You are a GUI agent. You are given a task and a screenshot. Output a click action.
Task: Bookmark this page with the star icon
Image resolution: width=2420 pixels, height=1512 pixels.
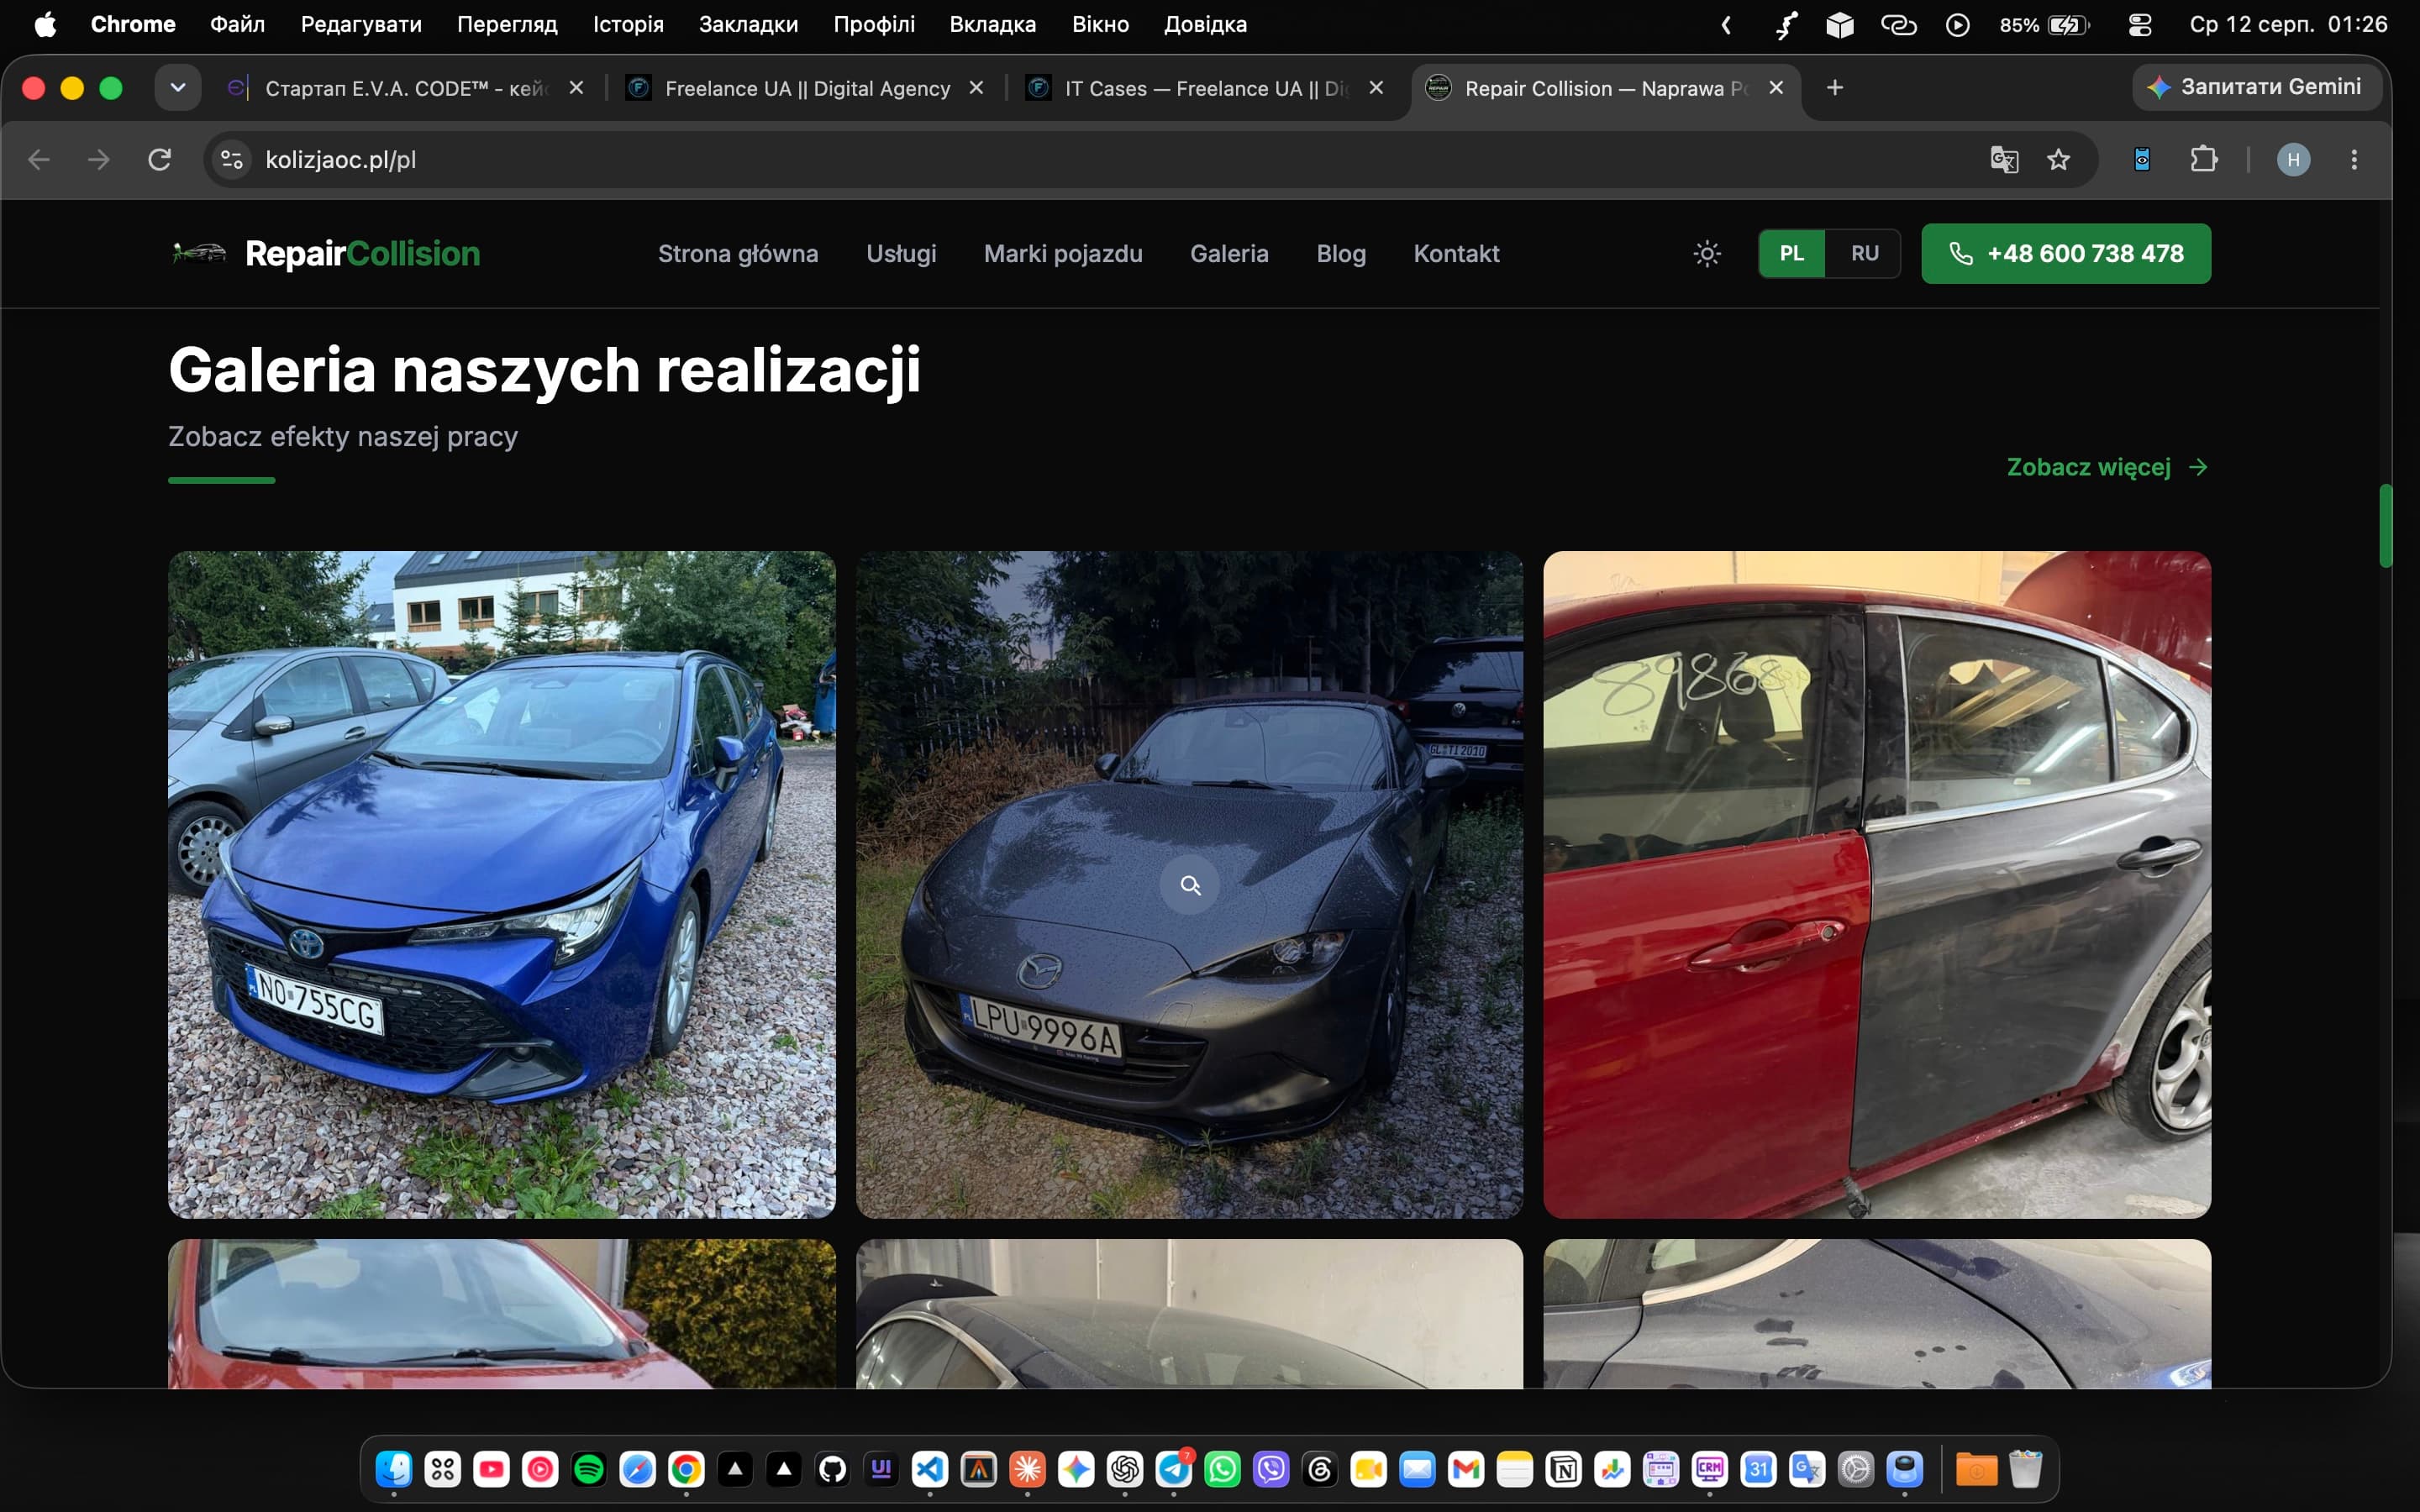[x=2058, y=160]
